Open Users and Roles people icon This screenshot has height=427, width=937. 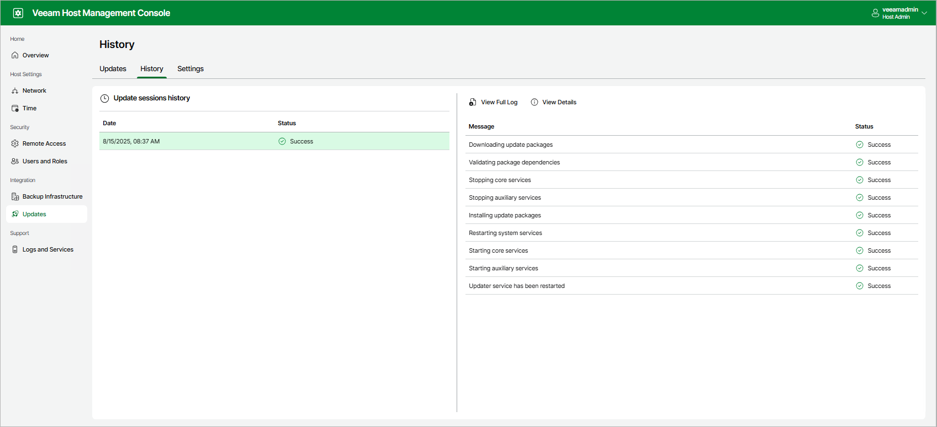coord(15,161)
